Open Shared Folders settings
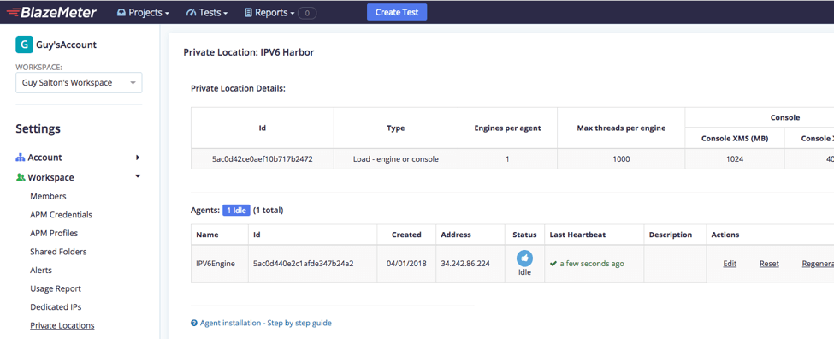The width and height of the screenshot is (834, 339). point(58,252)
